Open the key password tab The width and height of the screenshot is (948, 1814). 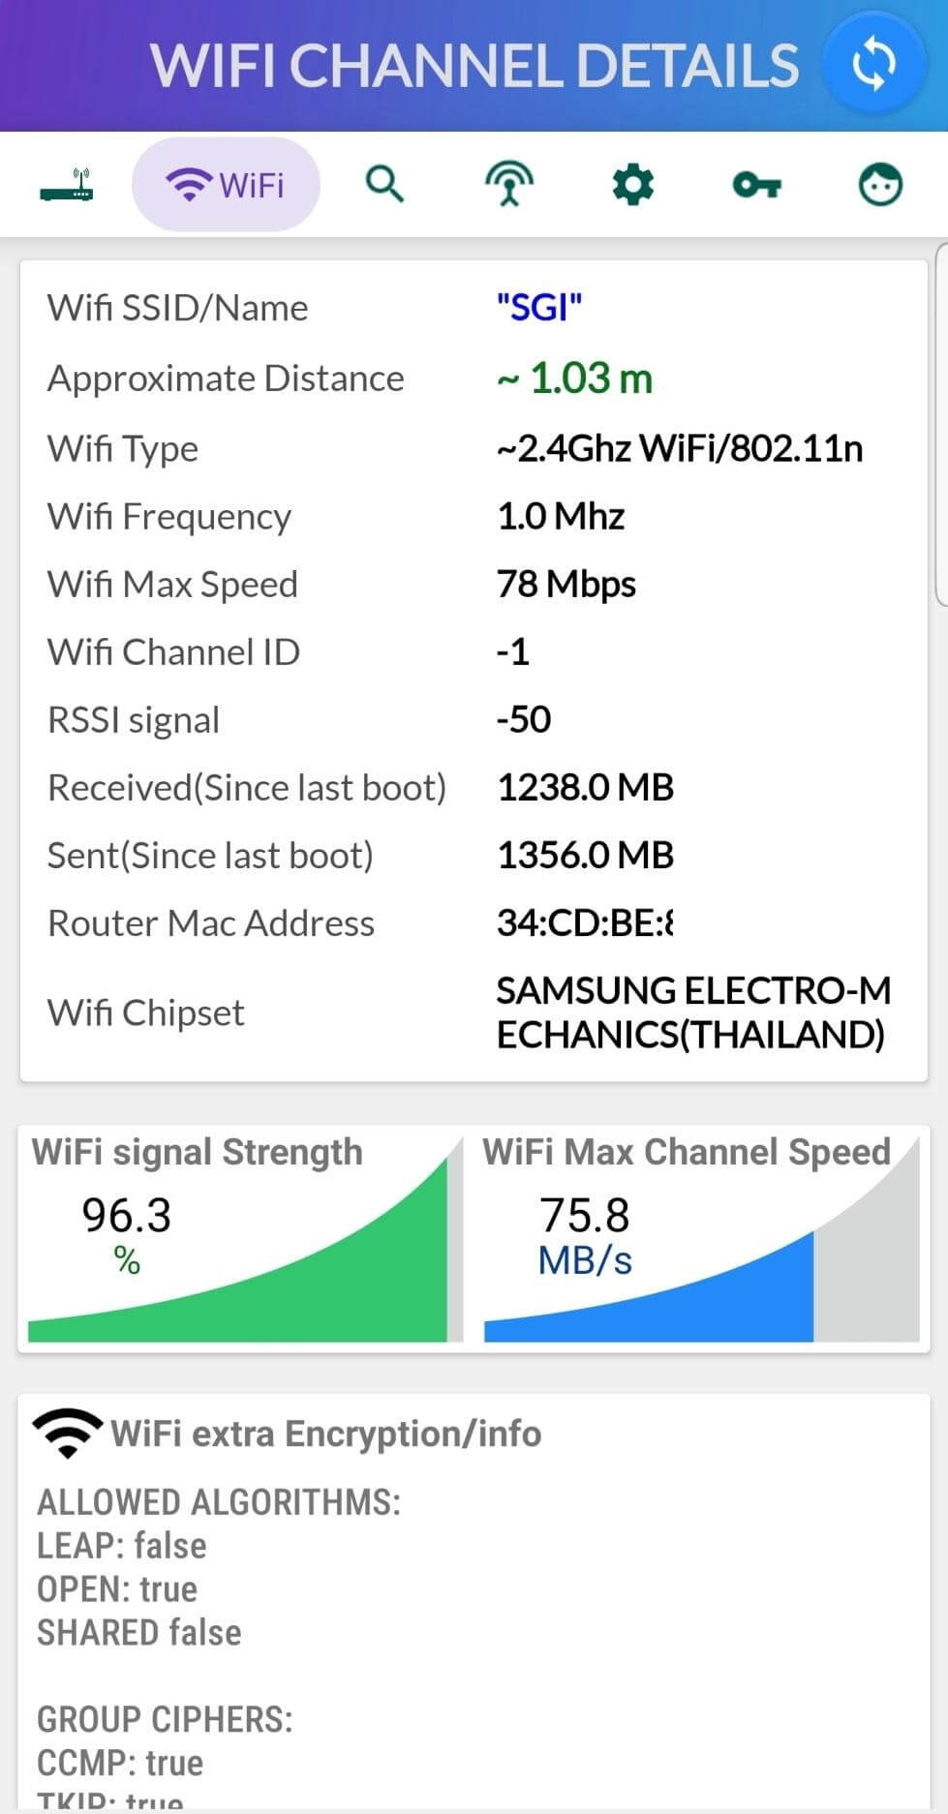(756, 184)
